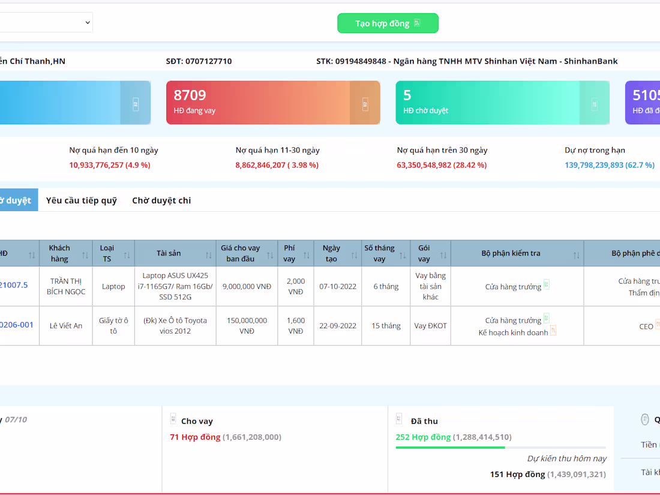
Task: Click customer name Lê Viết An
Action: (x=65, y=326)
